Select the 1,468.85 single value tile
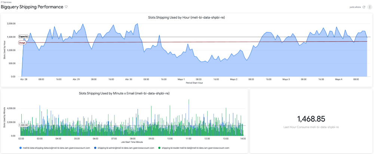The height and width of the screenshot is (154, 374). click(x=310, y=119)
